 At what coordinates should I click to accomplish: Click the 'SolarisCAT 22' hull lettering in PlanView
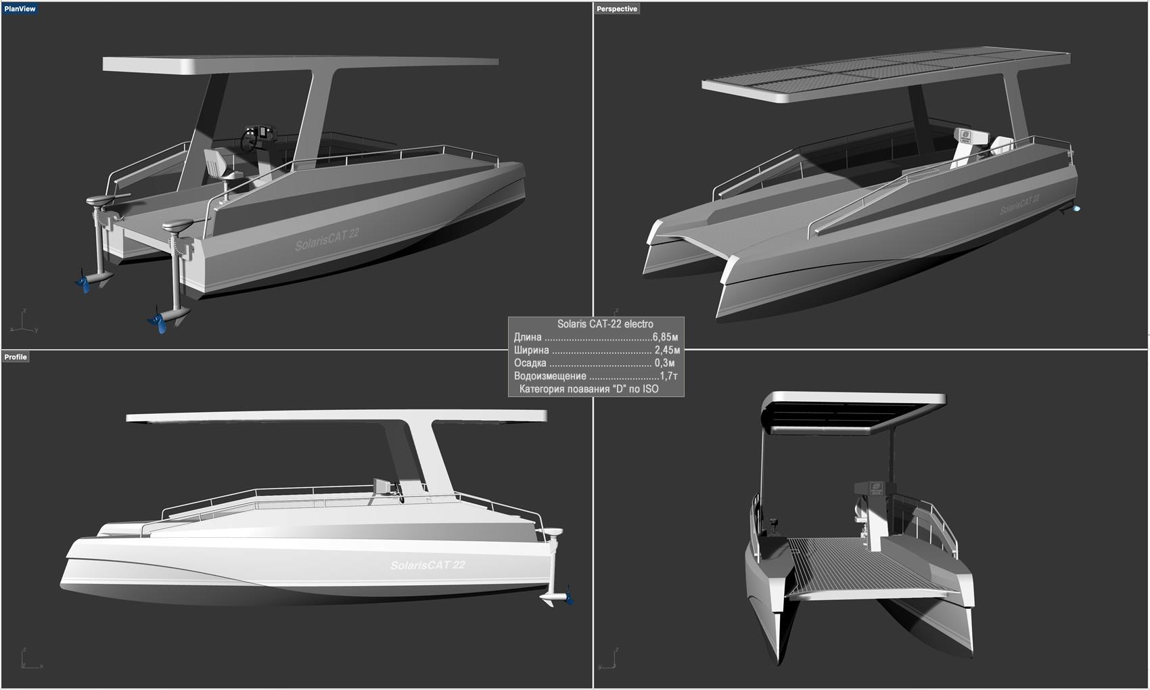click(x=327, y=239)
